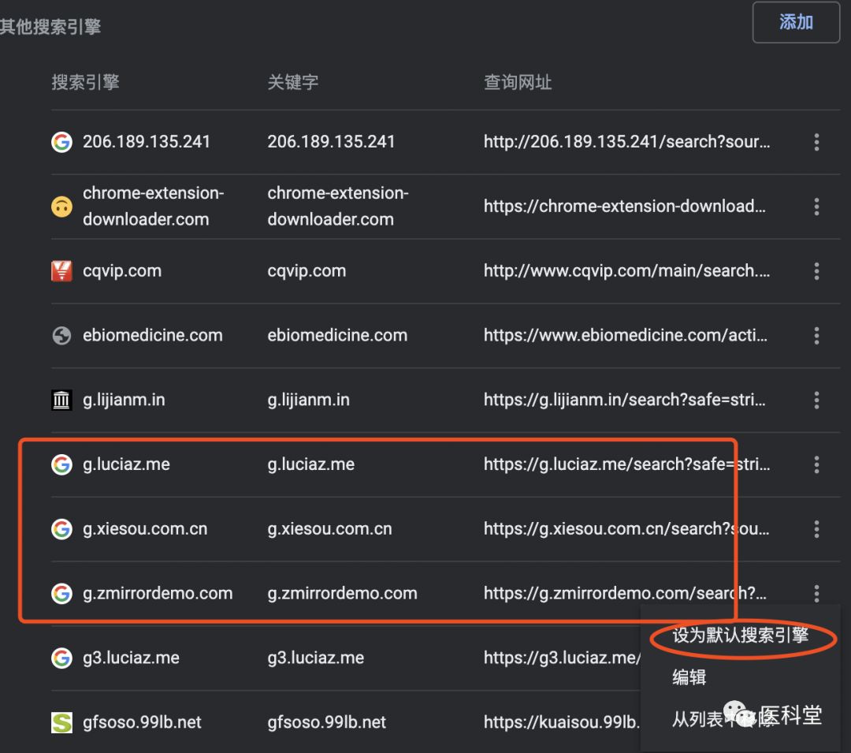Open more actions for 206.189.135.241

tap(816, 142)
